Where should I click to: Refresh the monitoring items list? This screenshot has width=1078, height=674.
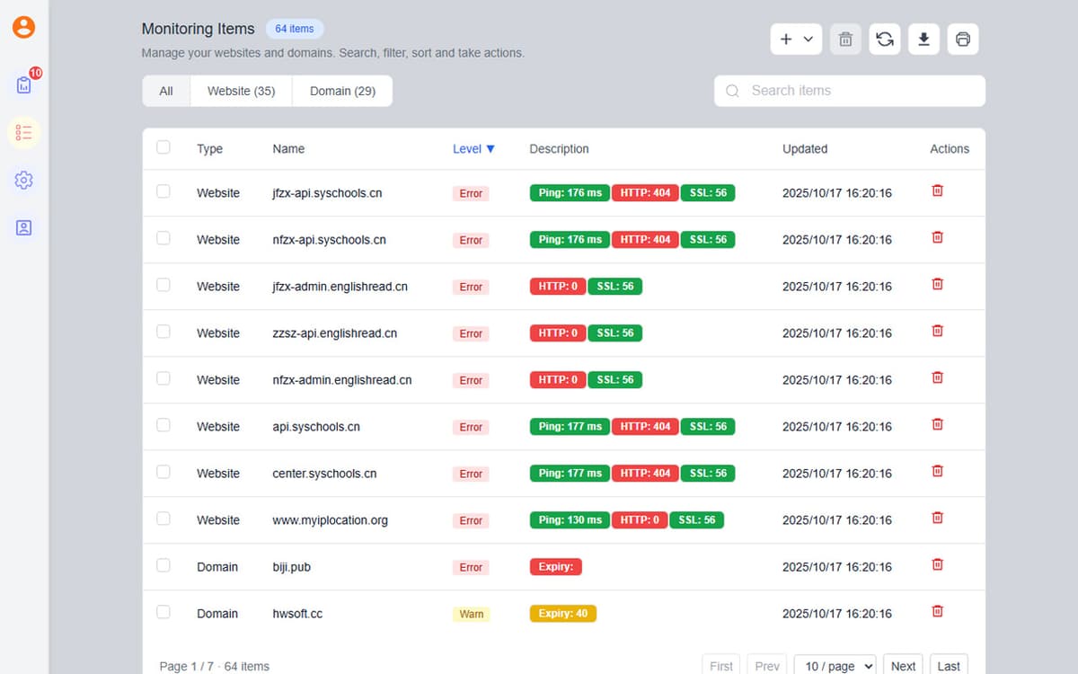tap(884, 39)
